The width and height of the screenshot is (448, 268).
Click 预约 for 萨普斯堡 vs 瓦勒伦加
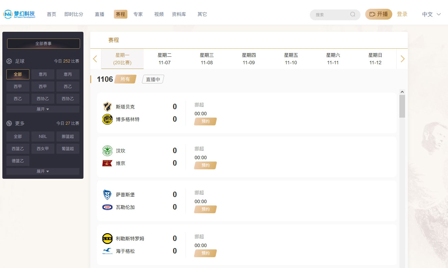205,209
